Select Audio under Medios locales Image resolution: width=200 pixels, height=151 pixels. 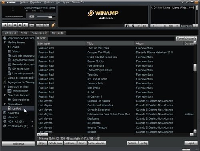click(16, 47)
